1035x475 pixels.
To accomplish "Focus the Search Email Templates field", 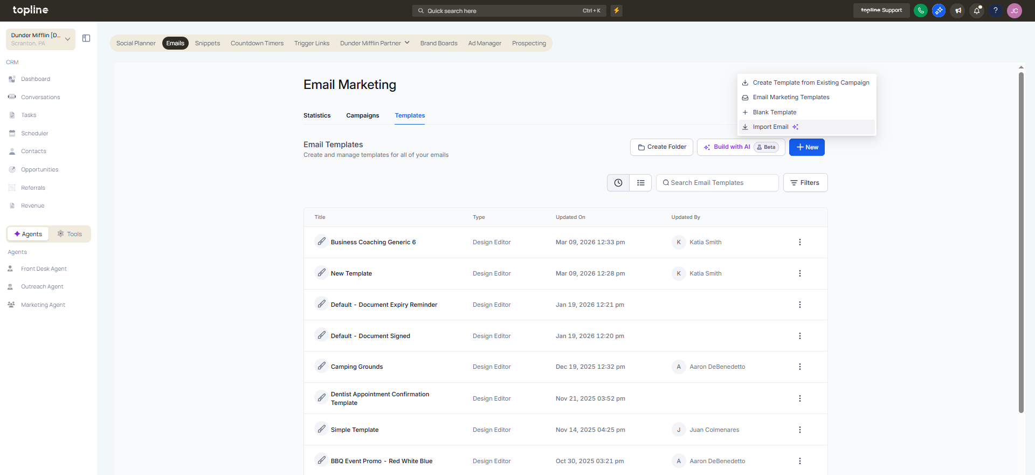I will 717,183.
